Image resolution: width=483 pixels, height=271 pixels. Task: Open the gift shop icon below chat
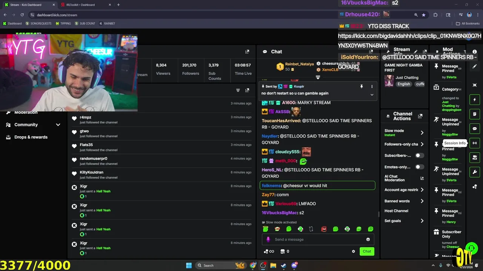[x=282, y=251]
